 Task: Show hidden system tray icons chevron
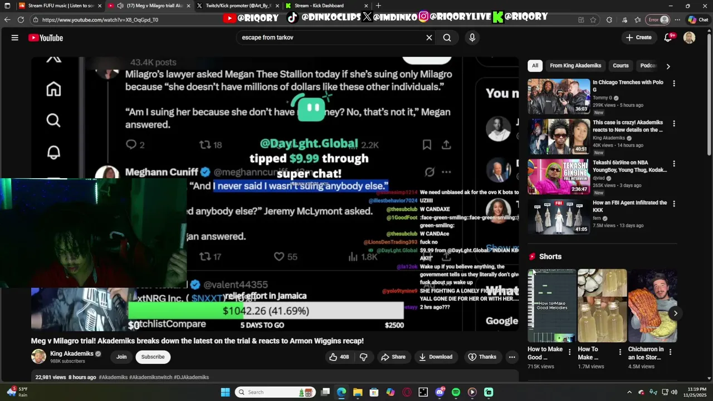pos(629,392)
